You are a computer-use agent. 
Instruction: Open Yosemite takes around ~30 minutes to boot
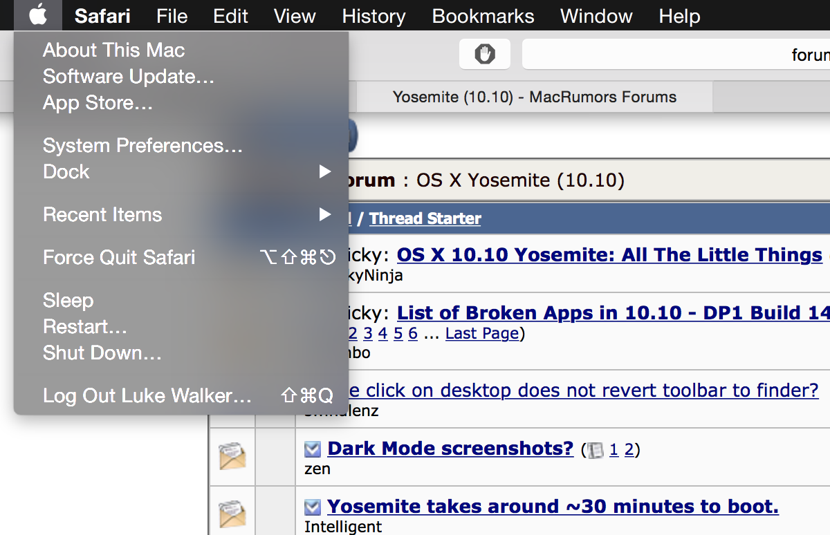pos(553,507)
